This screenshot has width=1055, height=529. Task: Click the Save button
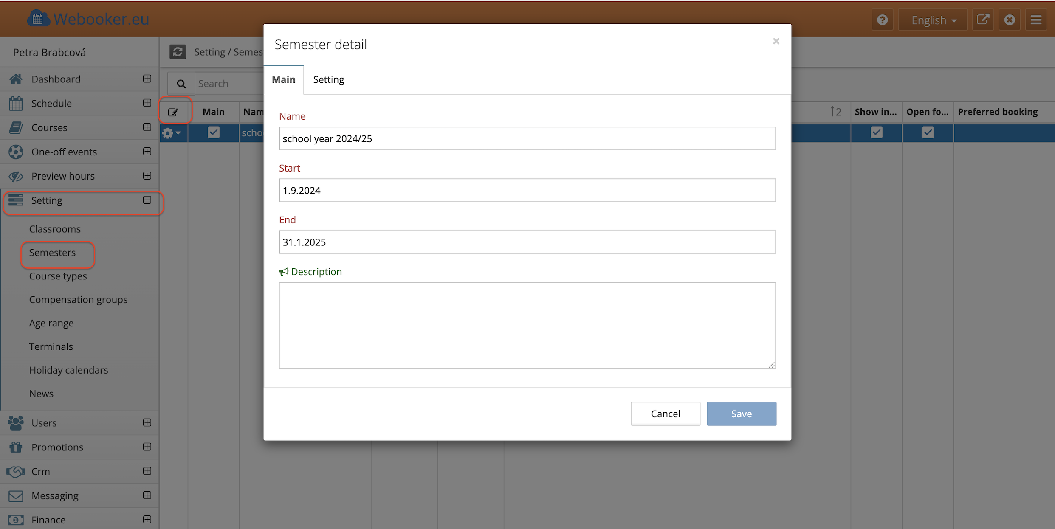741,414
